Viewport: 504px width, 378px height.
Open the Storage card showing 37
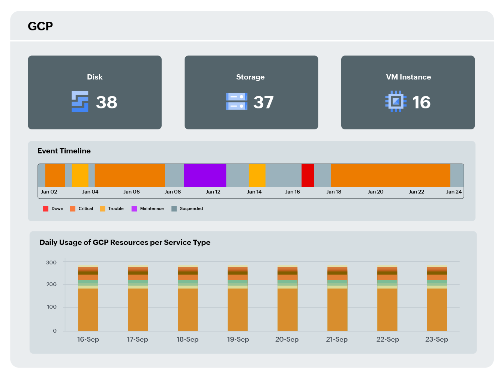point(251,93)
